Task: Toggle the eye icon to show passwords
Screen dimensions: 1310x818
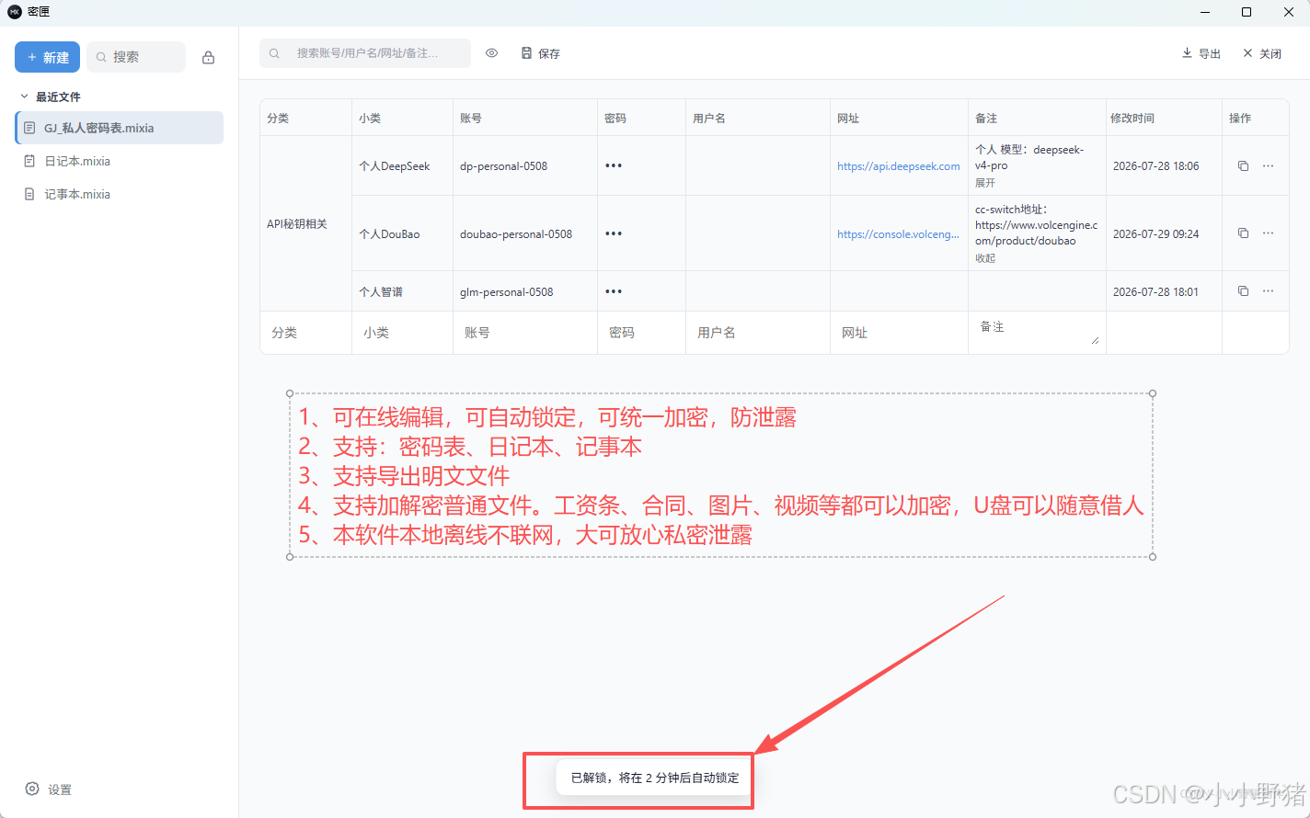Action: [x=492, y=53]
